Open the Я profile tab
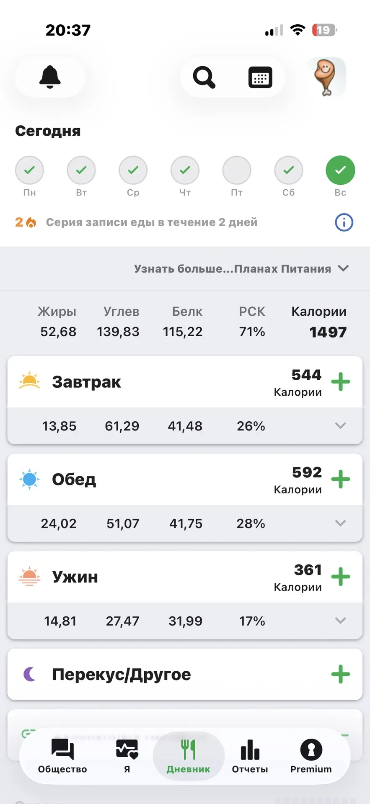This screenshot has height=804, width=370. tap(127, 756)
